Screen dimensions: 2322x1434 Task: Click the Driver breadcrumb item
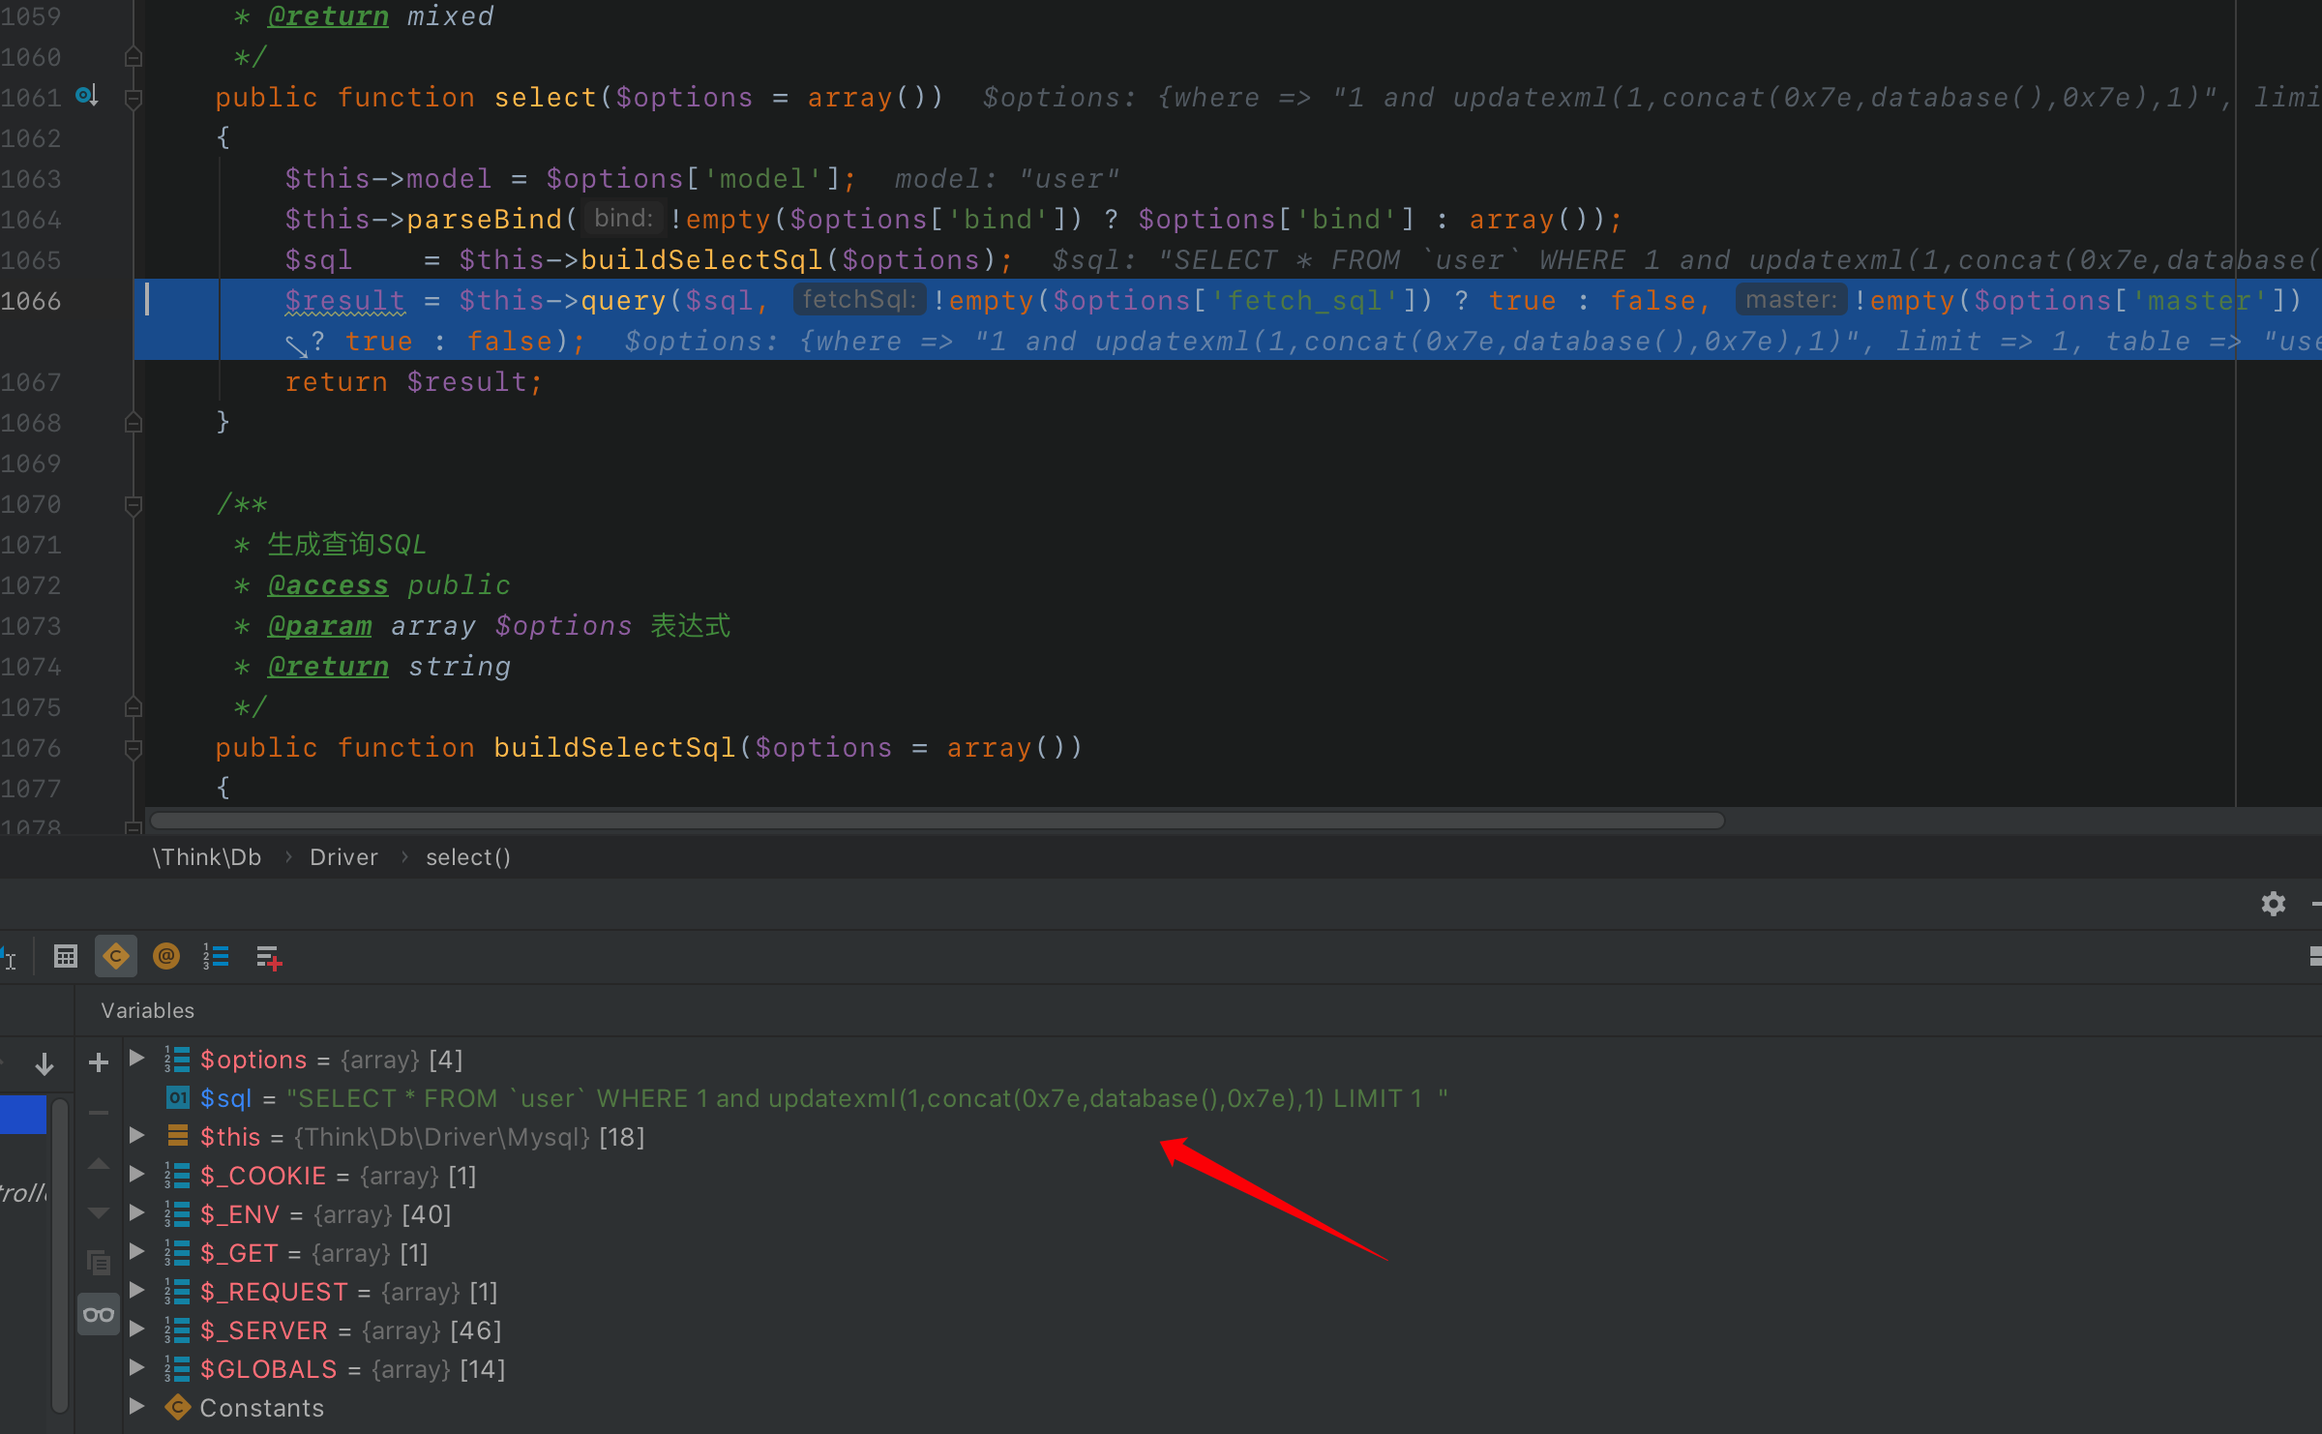click(343, 856)
